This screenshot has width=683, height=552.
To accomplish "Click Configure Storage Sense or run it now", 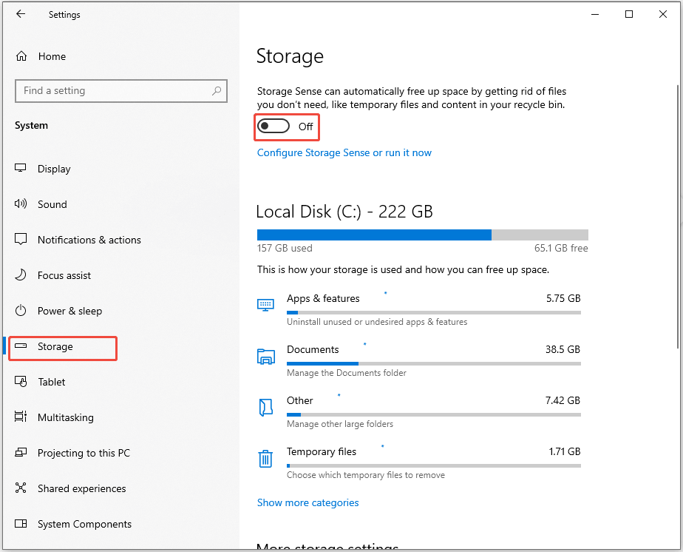I will coord(344,152).
